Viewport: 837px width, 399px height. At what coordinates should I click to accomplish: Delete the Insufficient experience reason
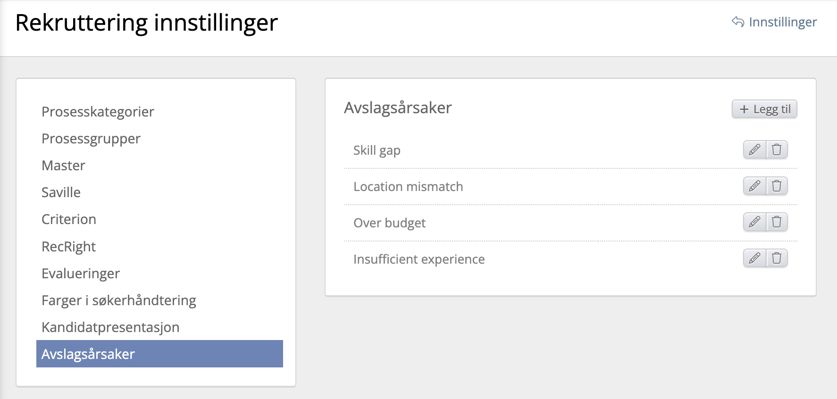click(777, 258)
